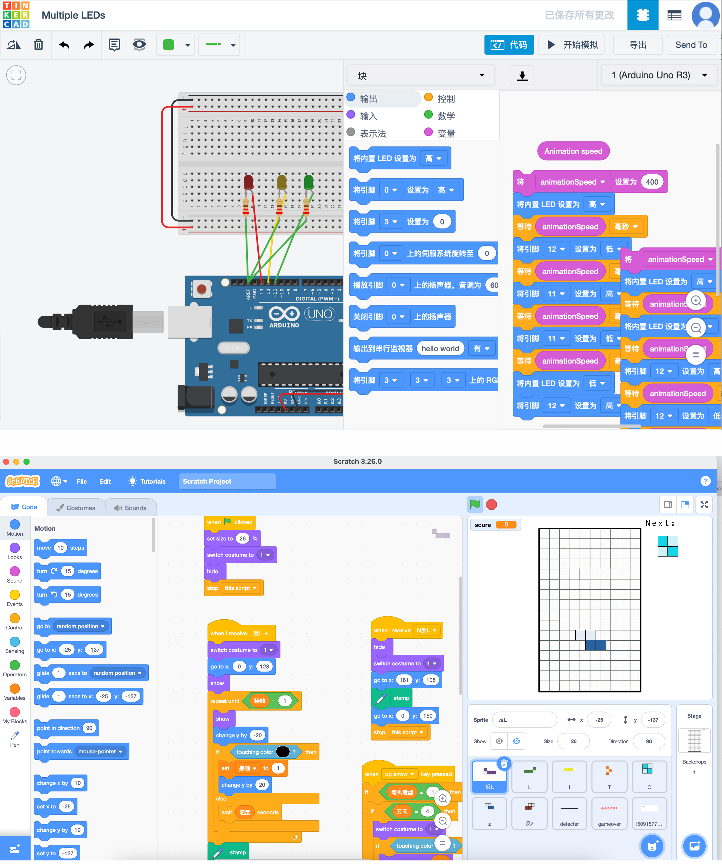Enter Scratch full screen stage mode
This screenshot has height=864, width=722.
pos(704,505)
